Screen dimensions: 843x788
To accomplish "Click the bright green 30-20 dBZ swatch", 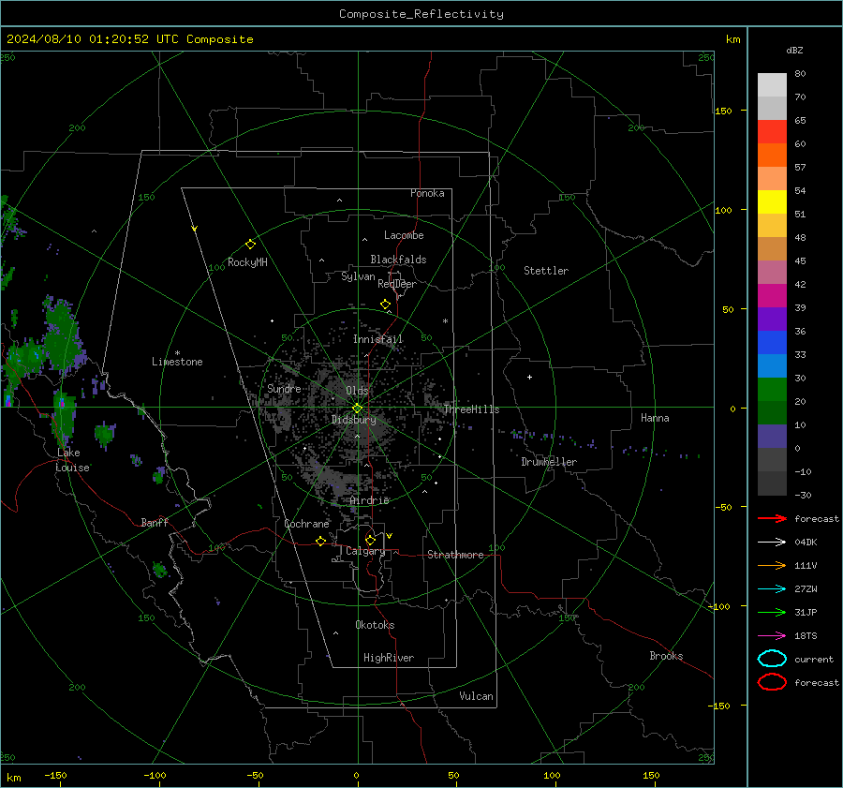I will coord(772,390).
